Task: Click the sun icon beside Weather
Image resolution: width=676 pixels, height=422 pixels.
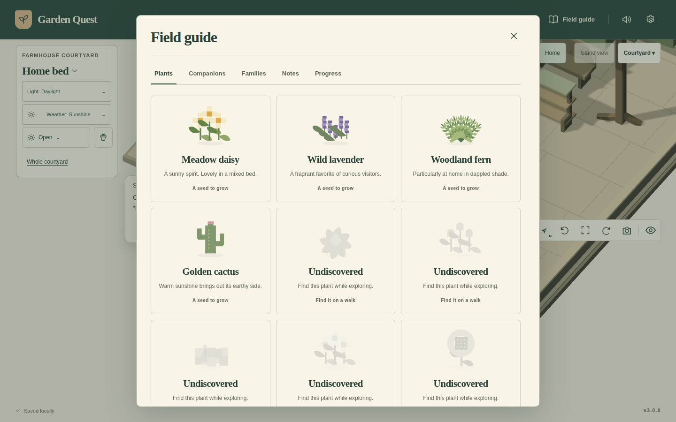Action: [x=31, y=114]
